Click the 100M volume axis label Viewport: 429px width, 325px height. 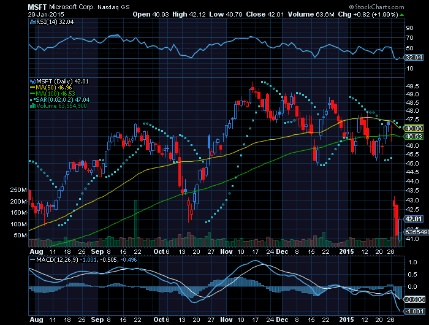18,224
